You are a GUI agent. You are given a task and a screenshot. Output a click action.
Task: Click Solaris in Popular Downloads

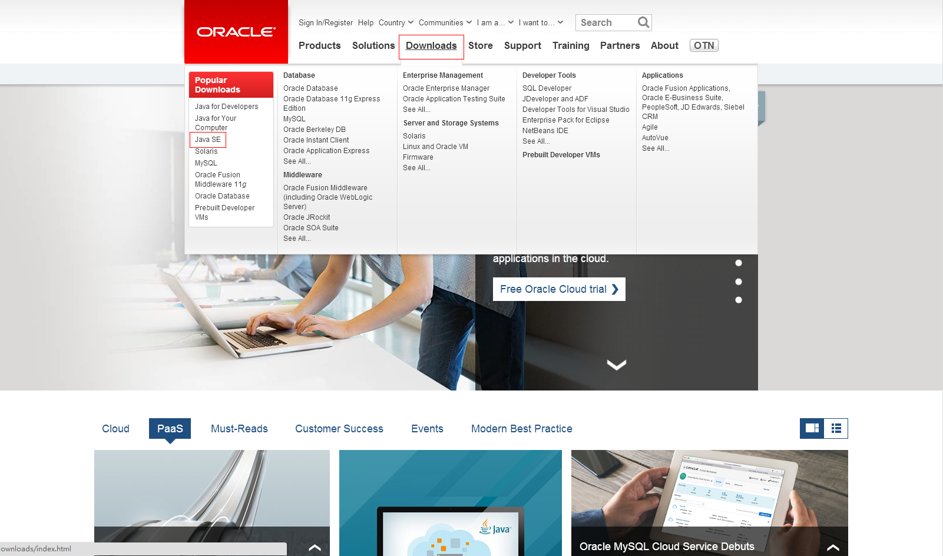(206, 151)
